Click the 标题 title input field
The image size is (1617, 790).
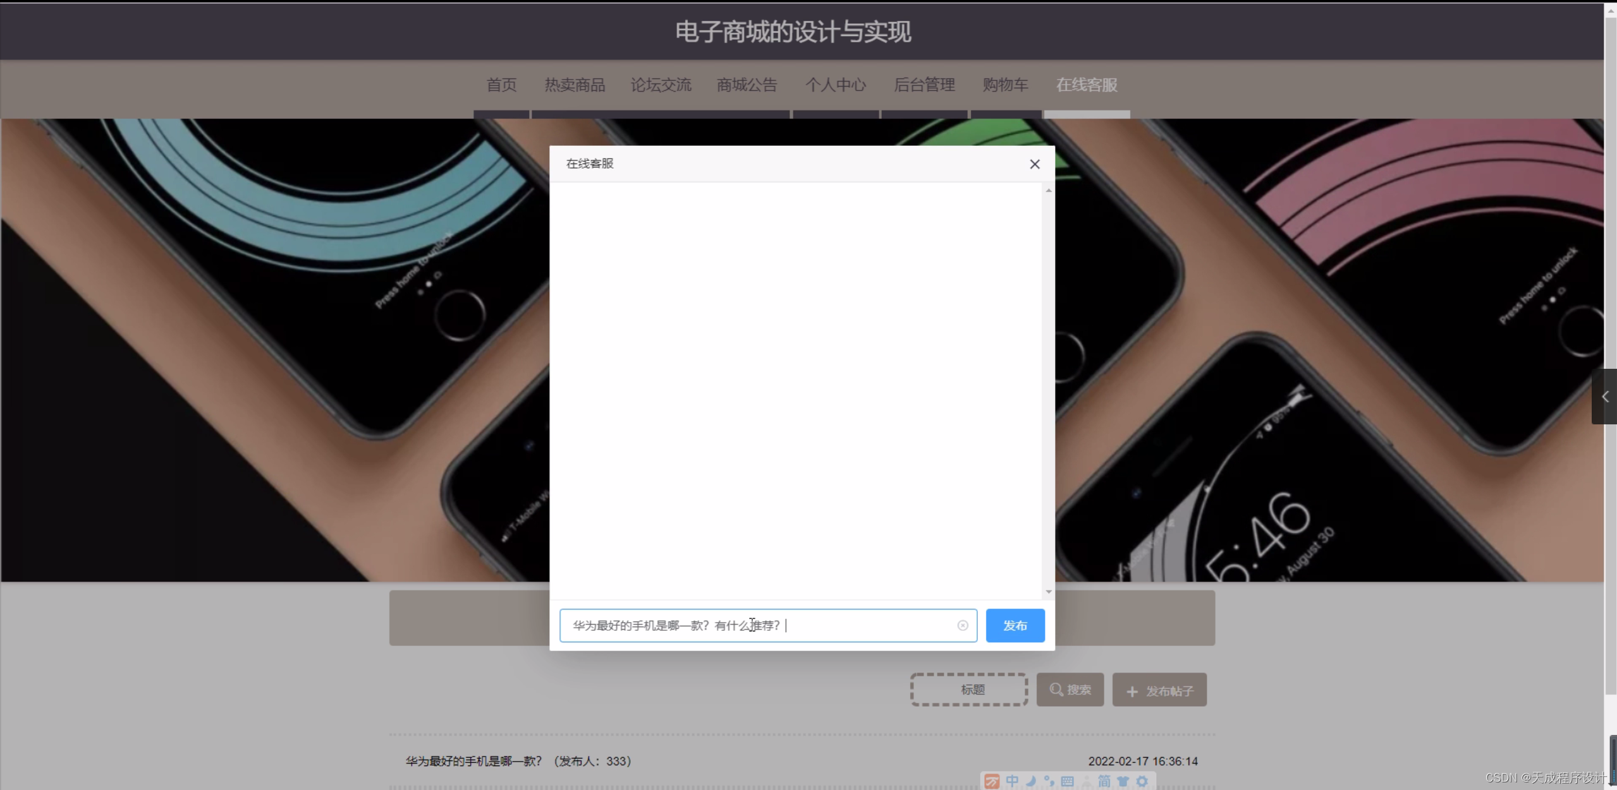(x=968, y=690)
